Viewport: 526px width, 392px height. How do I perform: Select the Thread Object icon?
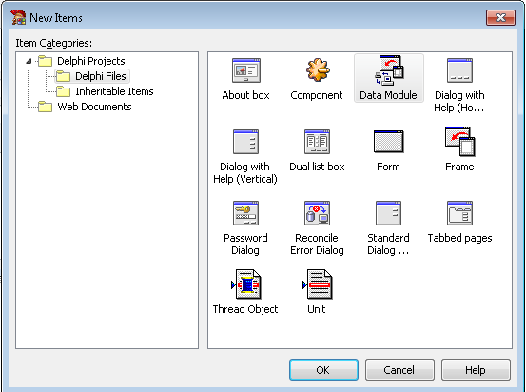[x=246, y=284]
